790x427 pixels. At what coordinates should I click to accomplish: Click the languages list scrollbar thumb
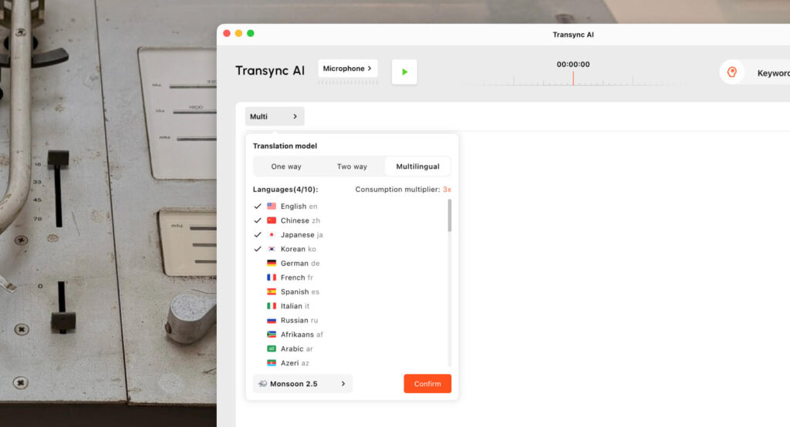pos(450,216)
